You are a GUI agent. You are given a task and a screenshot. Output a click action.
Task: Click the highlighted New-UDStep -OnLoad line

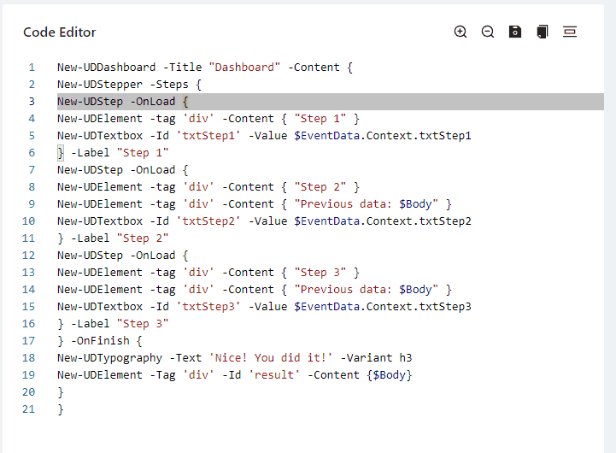[331, 102]
